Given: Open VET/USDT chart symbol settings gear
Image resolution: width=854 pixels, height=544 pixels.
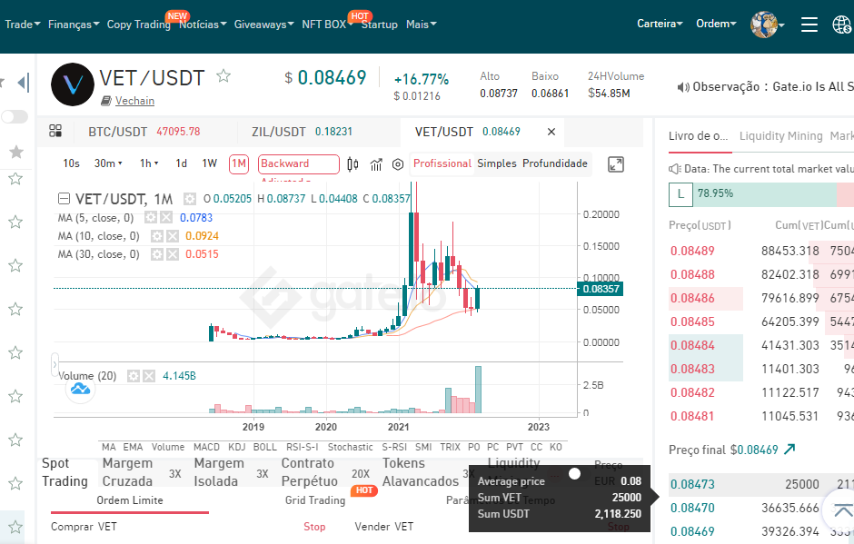Looking at the screenshot, I should 190,199.
